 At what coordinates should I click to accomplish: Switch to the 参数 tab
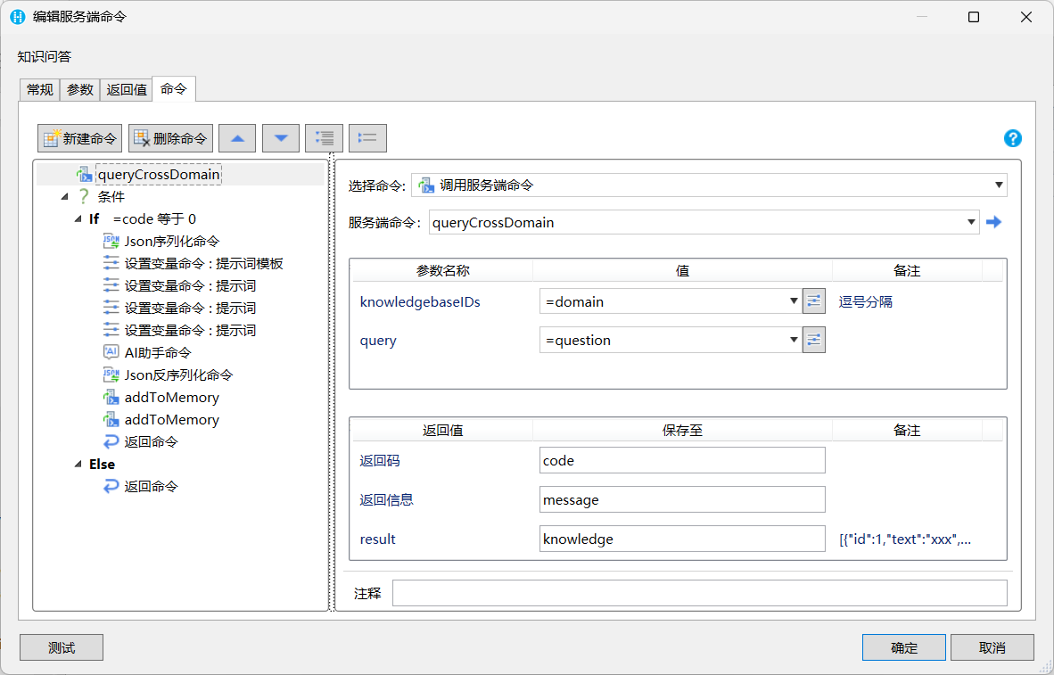tap(80, 89)
